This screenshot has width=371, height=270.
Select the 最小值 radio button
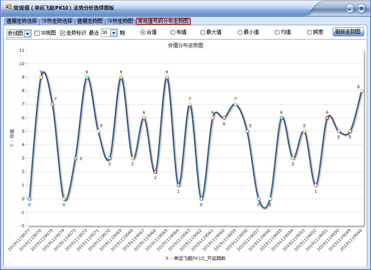pyautogui.click(x=239, y=32)
